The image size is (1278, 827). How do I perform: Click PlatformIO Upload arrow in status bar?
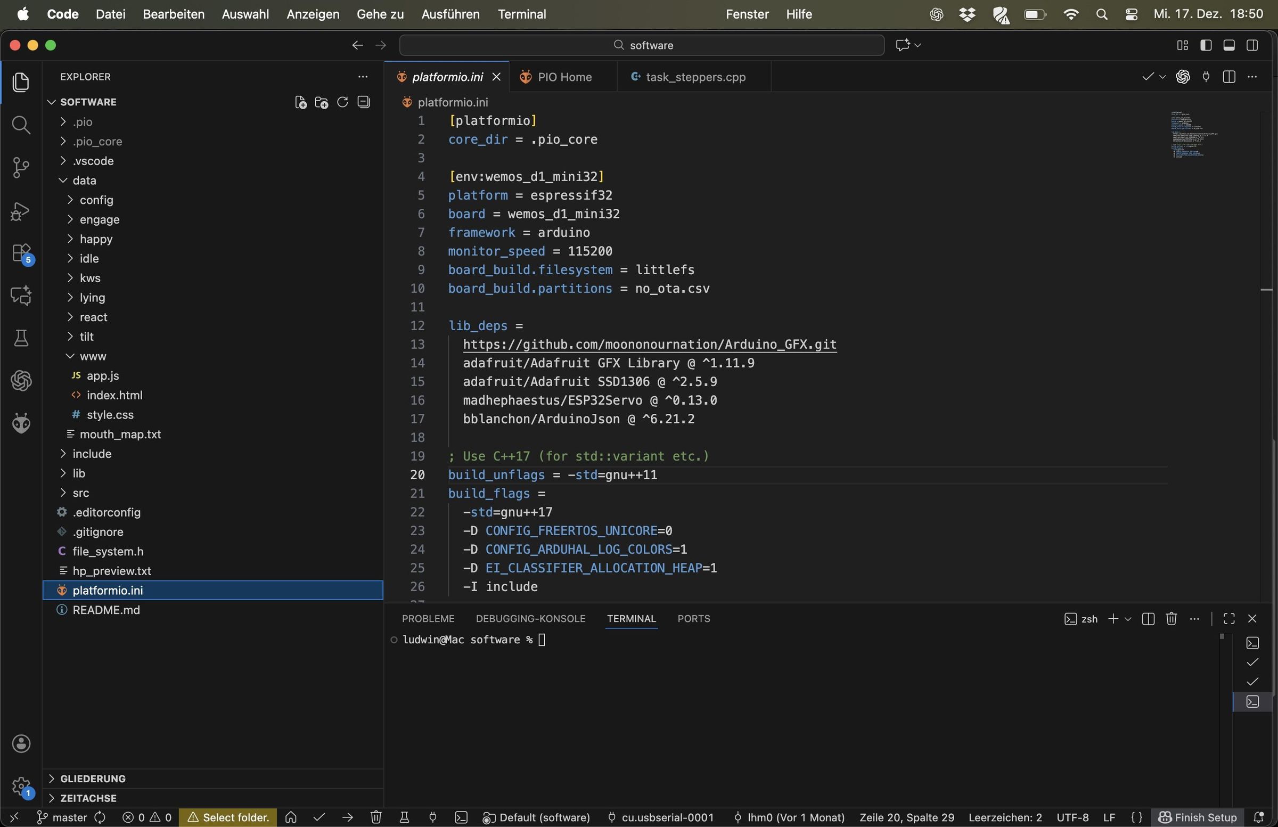(347, 817)
